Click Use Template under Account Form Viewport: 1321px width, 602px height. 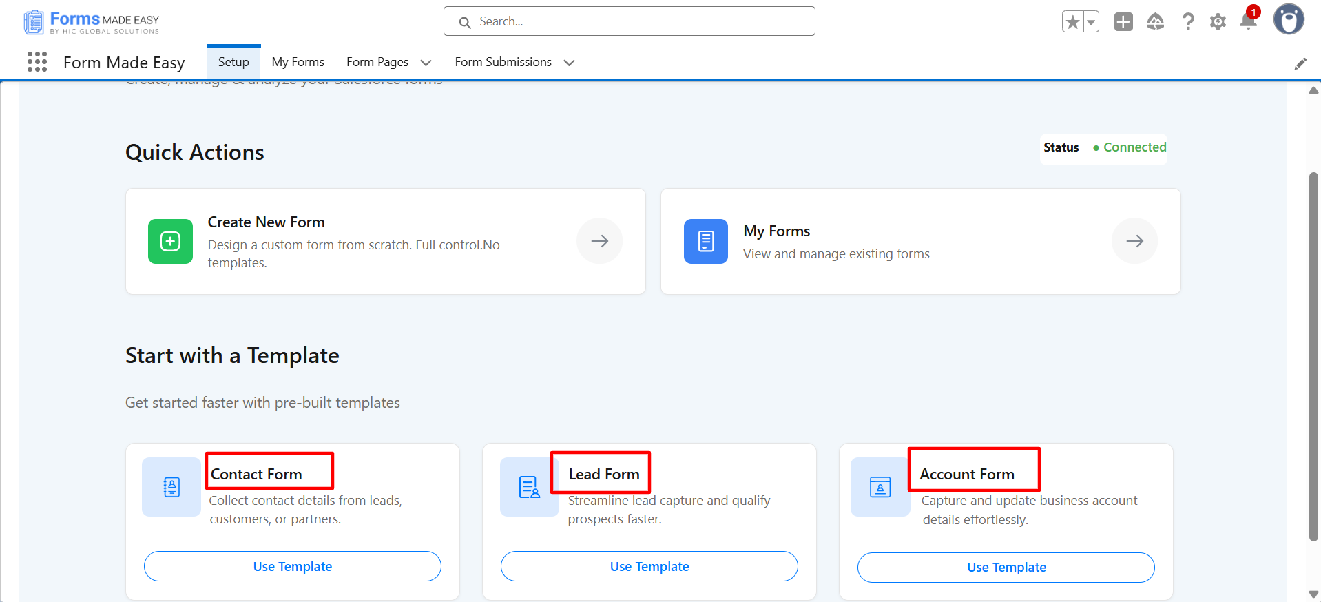click(x=1006, y=567)
